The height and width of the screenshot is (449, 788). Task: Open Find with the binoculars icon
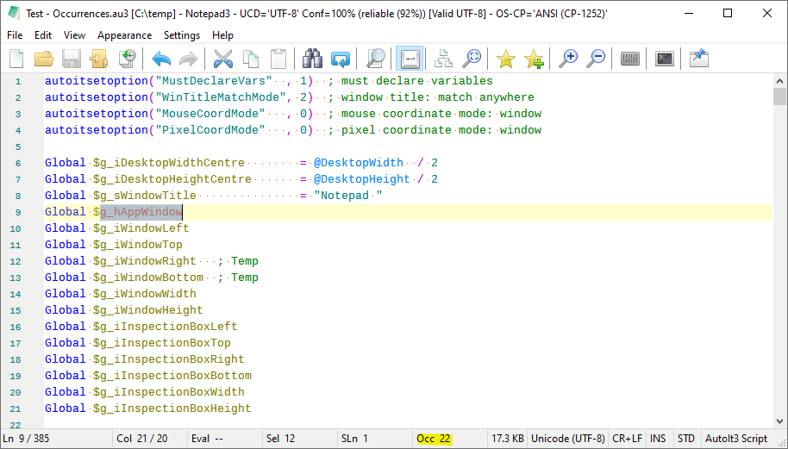[x=312, y=59]
